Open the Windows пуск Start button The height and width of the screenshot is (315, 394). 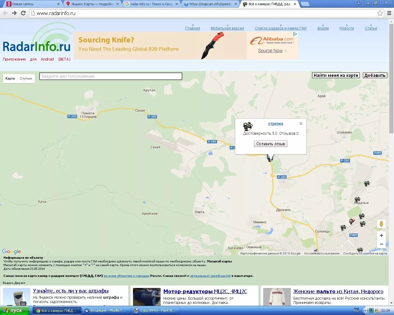point(14,310)
